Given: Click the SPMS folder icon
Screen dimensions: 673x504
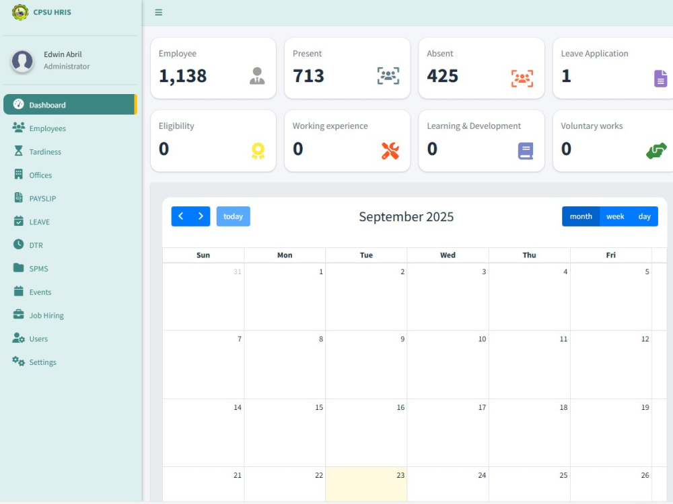Looking at the screenshot, I should (x=18, y=268).
